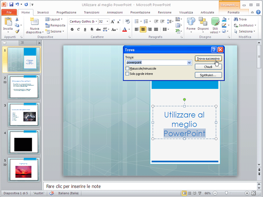Screen dimensions: 263x197
Task: Open the PowerPoint Help question mark icon
Action: tap(258, 12)
